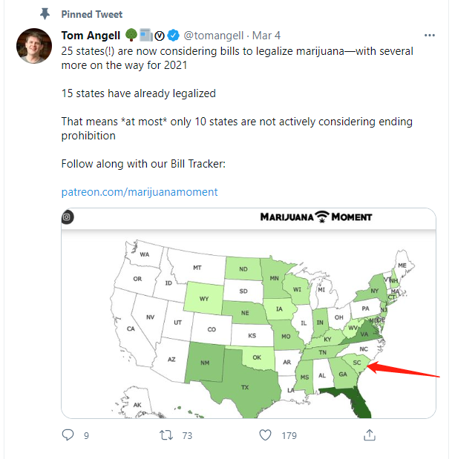The height and width of the screenshot is (459, 475).
Task: Open the tweet's three-dot more menu
Action: point(430,35)
